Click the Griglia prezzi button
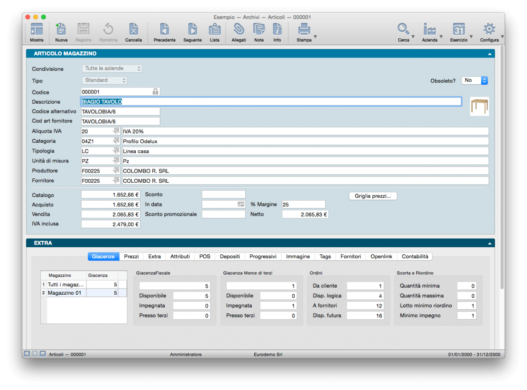The image size is (527, 390). (x=373, y=196)
